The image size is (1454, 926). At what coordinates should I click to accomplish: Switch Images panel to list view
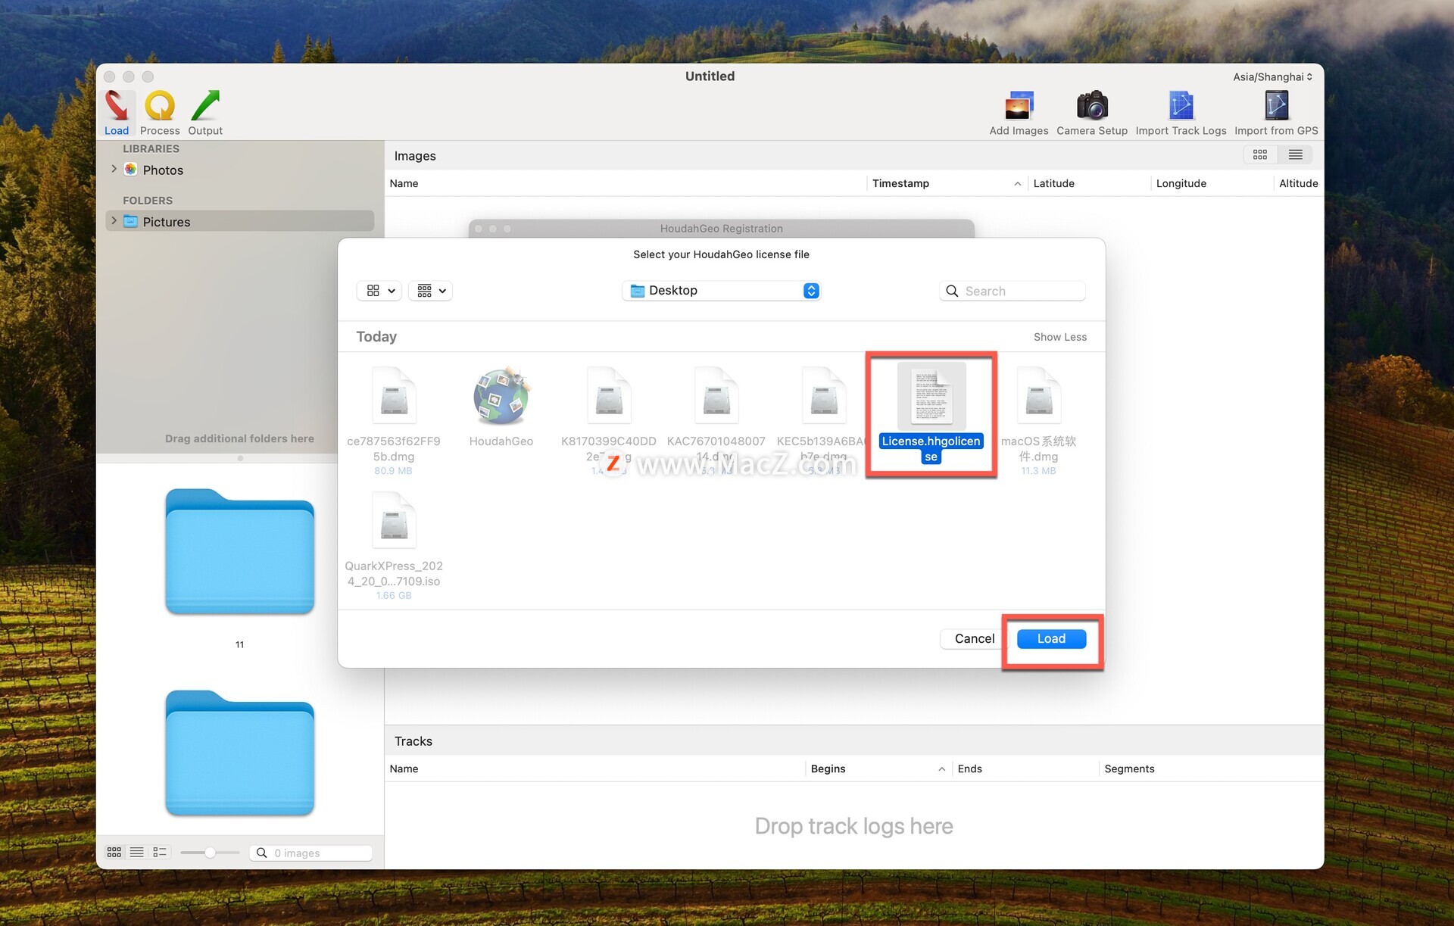pos(1296,154)
